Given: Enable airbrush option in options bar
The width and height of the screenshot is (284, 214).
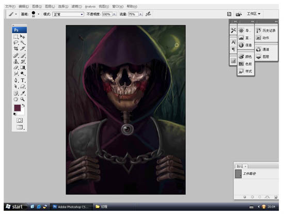Looking at the screenshot, I should pyautogui.click(x=148, y=14).
